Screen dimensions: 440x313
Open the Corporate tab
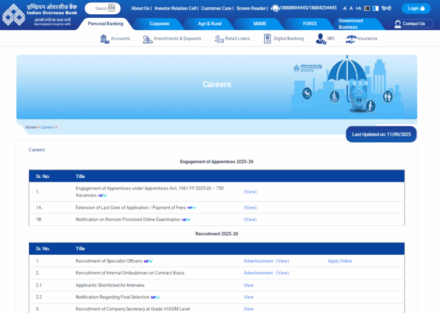pyautogui.click(x=159, y=24)
